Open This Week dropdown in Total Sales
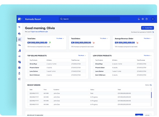This screenshot has width=159, height=117. pos(60,39)
